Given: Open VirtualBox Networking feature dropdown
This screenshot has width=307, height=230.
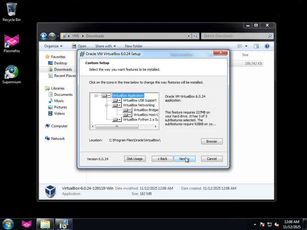Looking at the screenshot, I should [117, 105].
